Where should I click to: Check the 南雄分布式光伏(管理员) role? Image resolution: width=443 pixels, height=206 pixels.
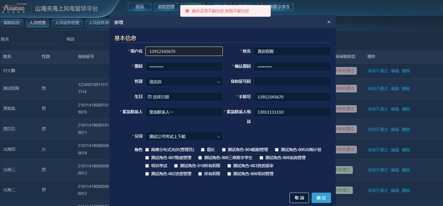point(147,150)
